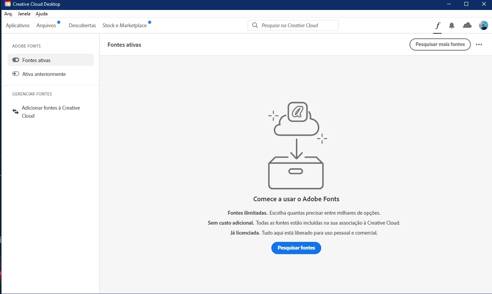This screenshot has width=492, height=294.
Task: Click the add fonts swap arrows icon
Action: point(15,112)
